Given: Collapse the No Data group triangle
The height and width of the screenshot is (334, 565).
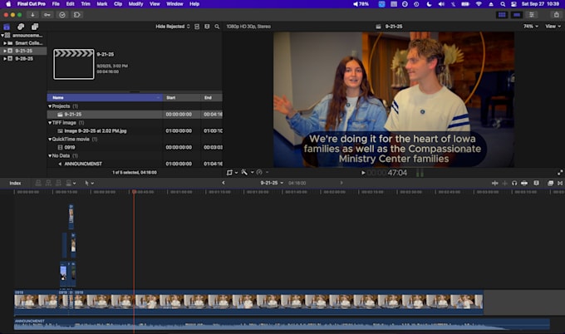Looking at the screenshot, I should 50,155.
